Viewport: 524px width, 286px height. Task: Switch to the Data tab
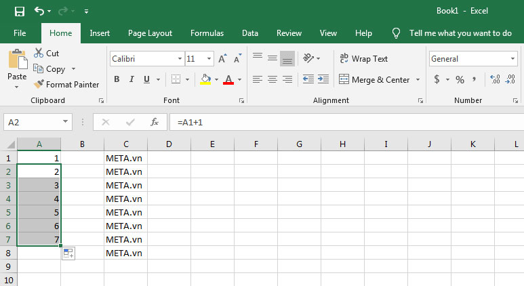pyautogui.click(x=250, y=33)
